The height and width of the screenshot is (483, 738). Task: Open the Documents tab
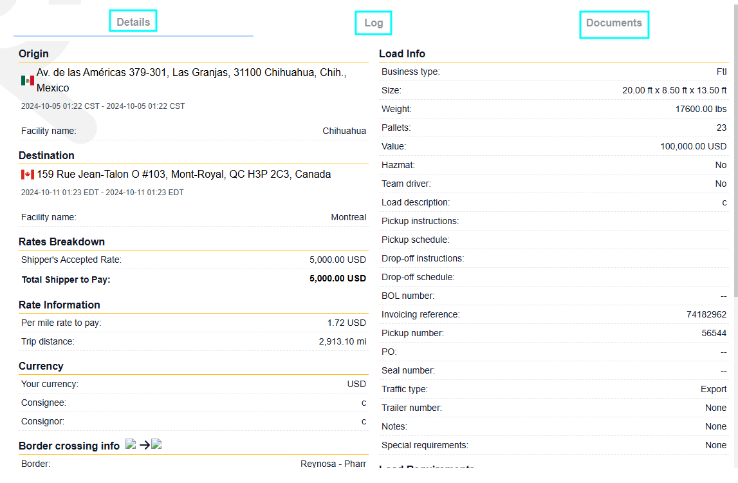tap(614, 23)
